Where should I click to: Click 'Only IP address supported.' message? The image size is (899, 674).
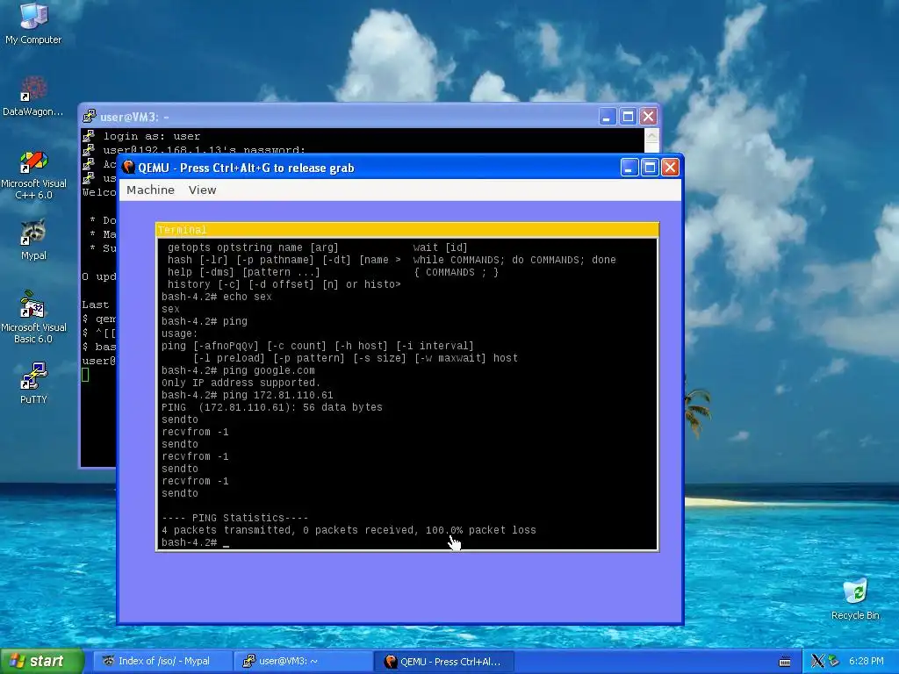[x=241, y=383]
